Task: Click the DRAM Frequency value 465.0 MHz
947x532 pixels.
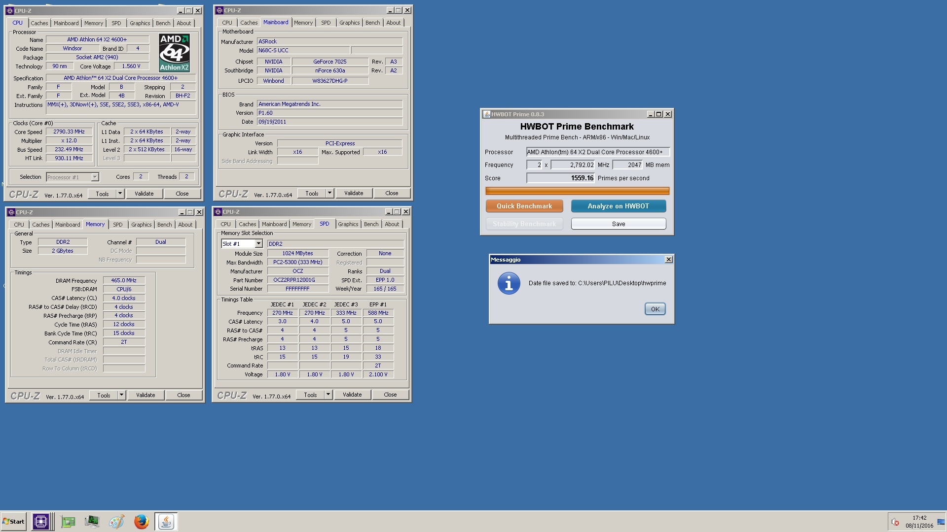Action: 124,280
